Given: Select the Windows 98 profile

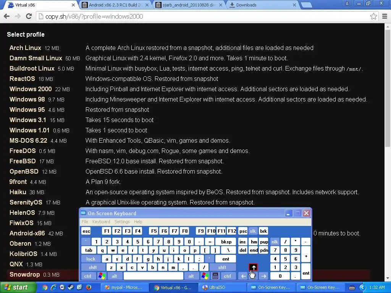Looking at the screenshot, I should [27, 100].
